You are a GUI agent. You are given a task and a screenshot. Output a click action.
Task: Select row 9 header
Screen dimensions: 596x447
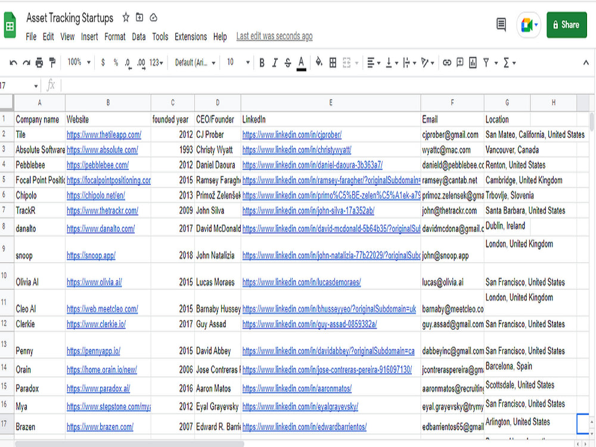(x=7, y=249)
